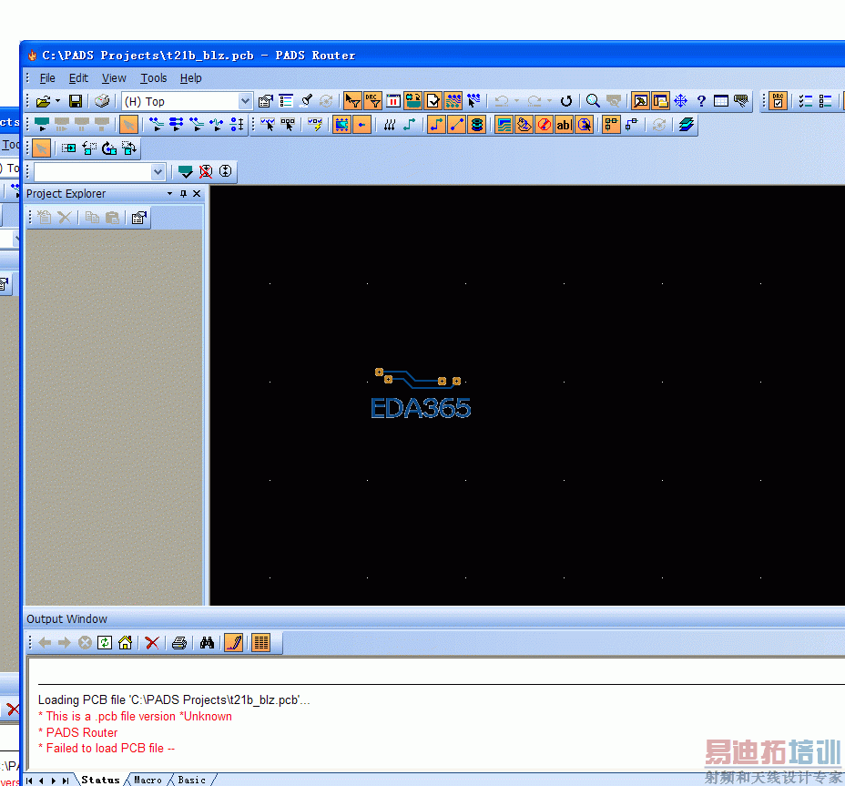
Task: Click the circular Redraw arrow icon
Action: (565, 101)
